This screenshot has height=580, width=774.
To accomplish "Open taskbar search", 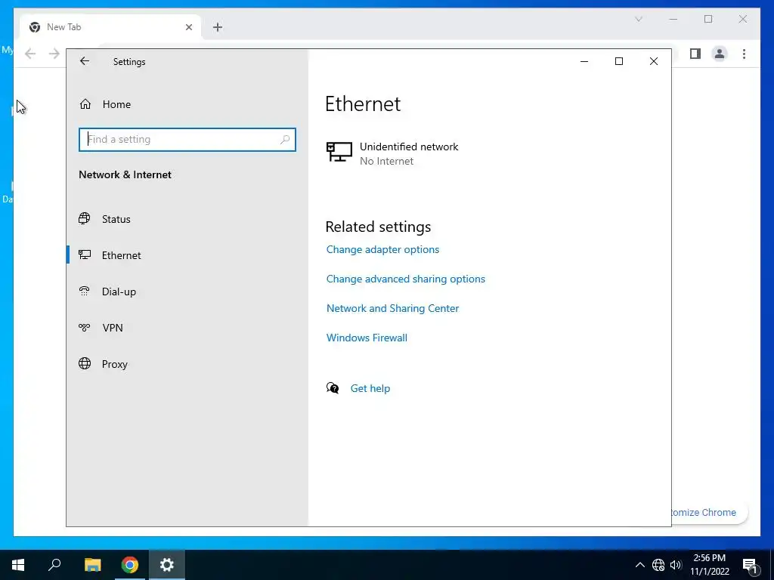I will (54, 565).
